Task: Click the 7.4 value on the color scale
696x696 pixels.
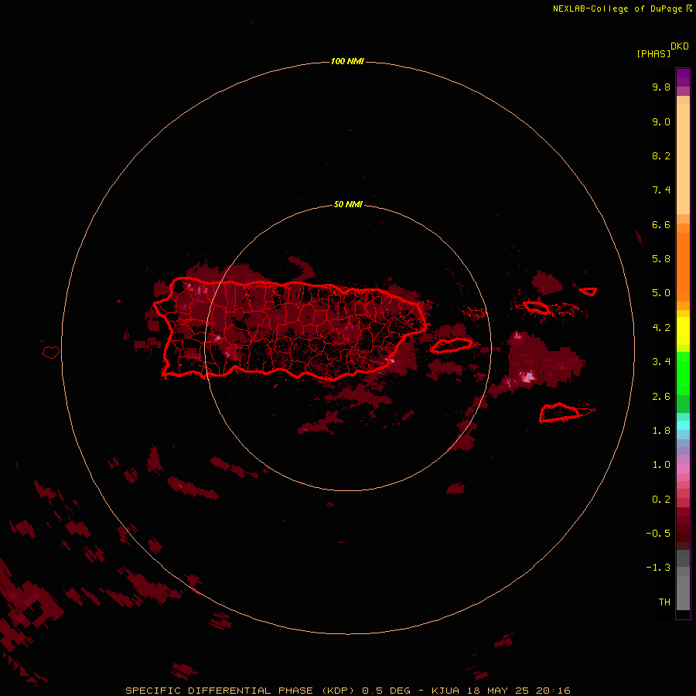Action: pyautogui.click(x=661, y=190)
